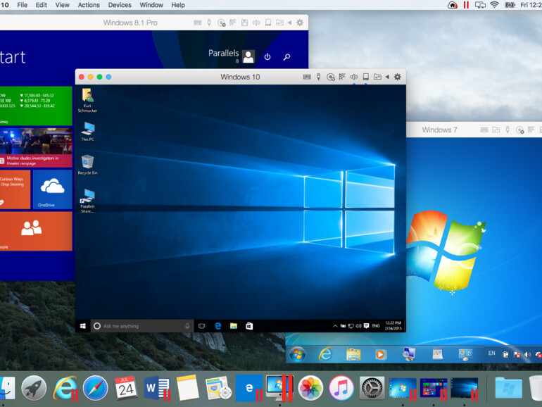Viewport: 542px width, 407px height.
Task: Open the View menu
Action: click(x=62, y=5)
